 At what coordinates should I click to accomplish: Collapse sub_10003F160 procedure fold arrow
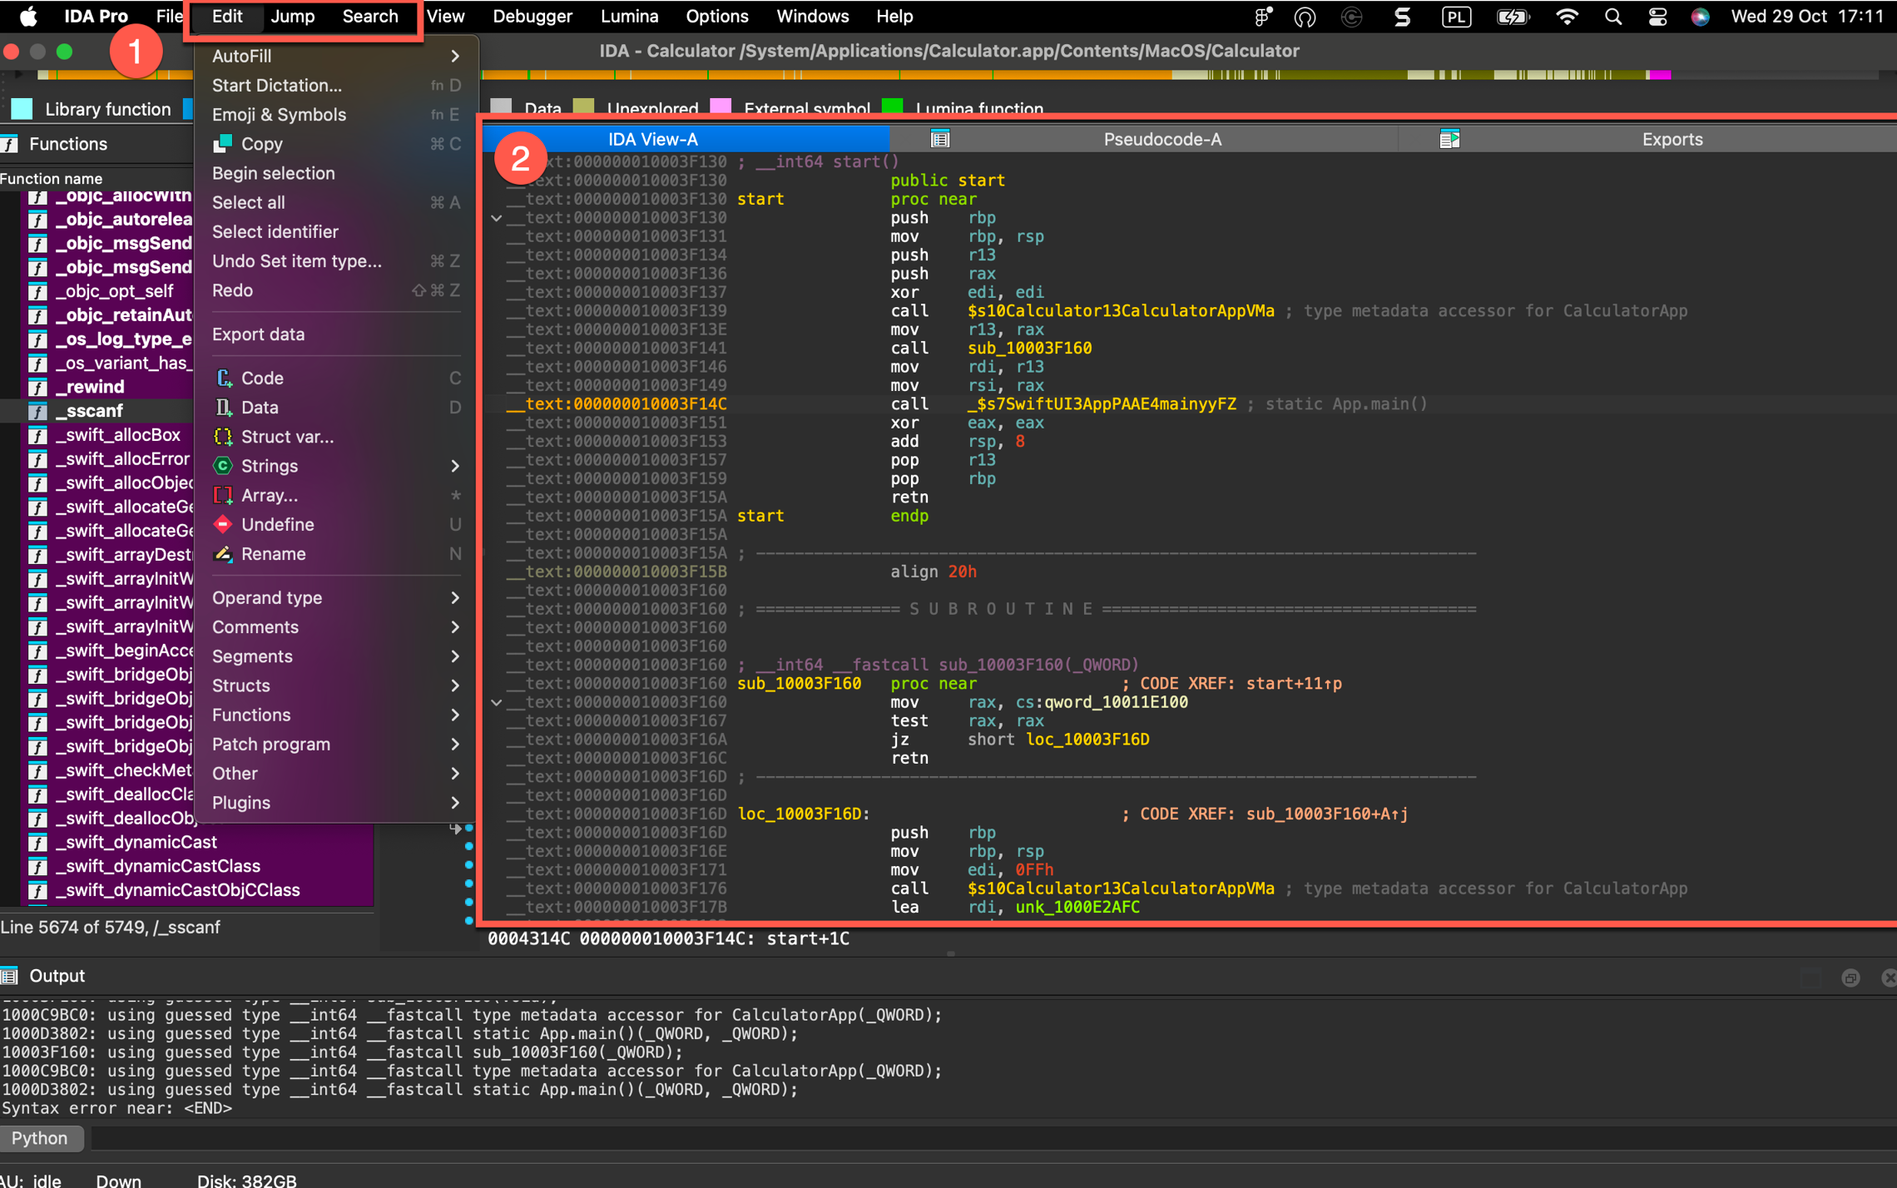[x=497, y=702]
